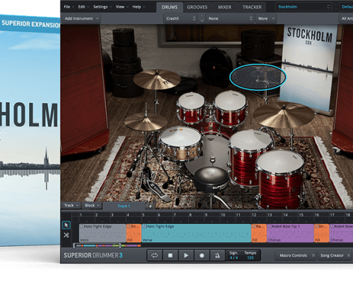Click the time signature 4/4 value
The image size is (353, 282).
[x=234, y=258]
